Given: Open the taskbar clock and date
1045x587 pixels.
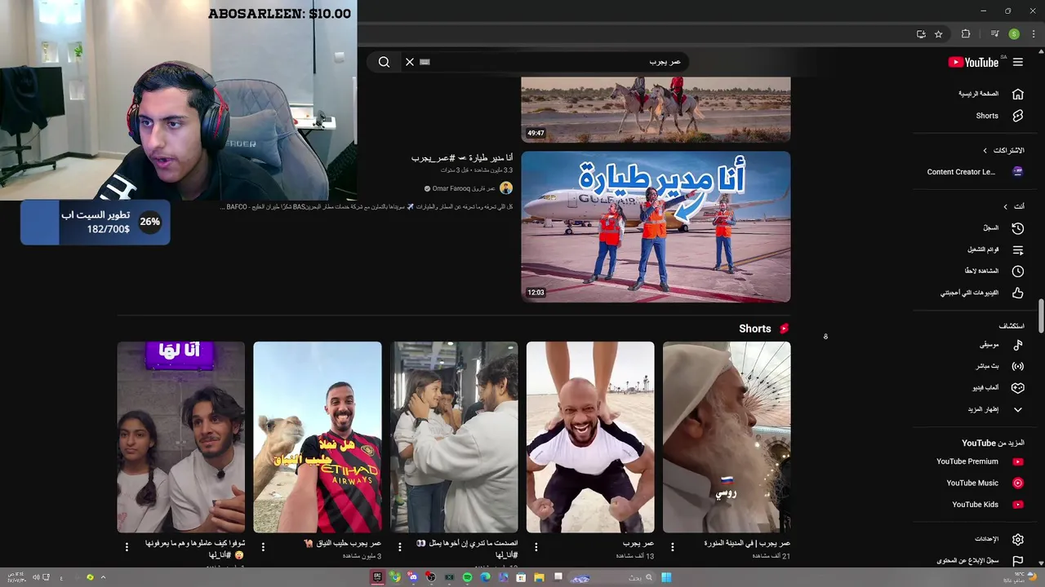Looking at the screenshot, I should [18, 577].
